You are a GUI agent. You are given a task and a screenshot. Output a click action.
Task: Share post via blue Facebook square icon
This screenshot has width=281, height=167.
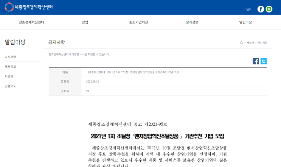coord(256,61)
